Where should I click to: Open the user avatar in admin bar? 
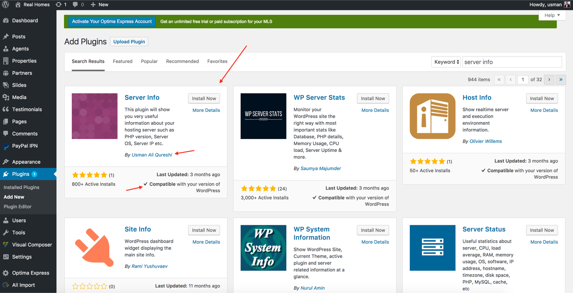(x=567, y=5)
